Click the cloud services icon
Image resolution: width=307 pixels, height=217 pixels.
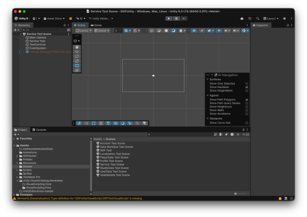[x=242, y=18]
